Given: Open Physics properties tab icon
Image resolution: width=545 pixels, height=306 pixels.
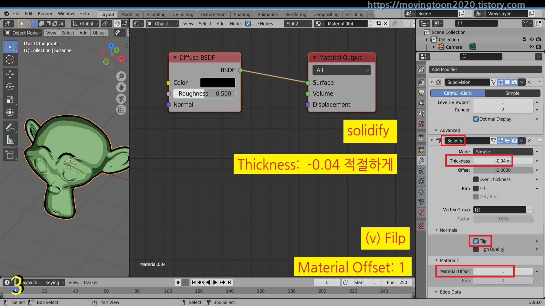Looking at the screenshot, I should pos(422,181).
